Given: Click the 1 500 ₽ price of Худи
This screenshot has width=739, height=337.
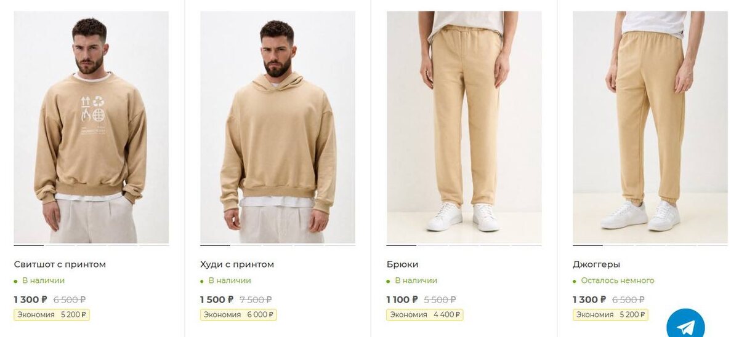Looking at the screenshot, I should click(x=217, y=299).
